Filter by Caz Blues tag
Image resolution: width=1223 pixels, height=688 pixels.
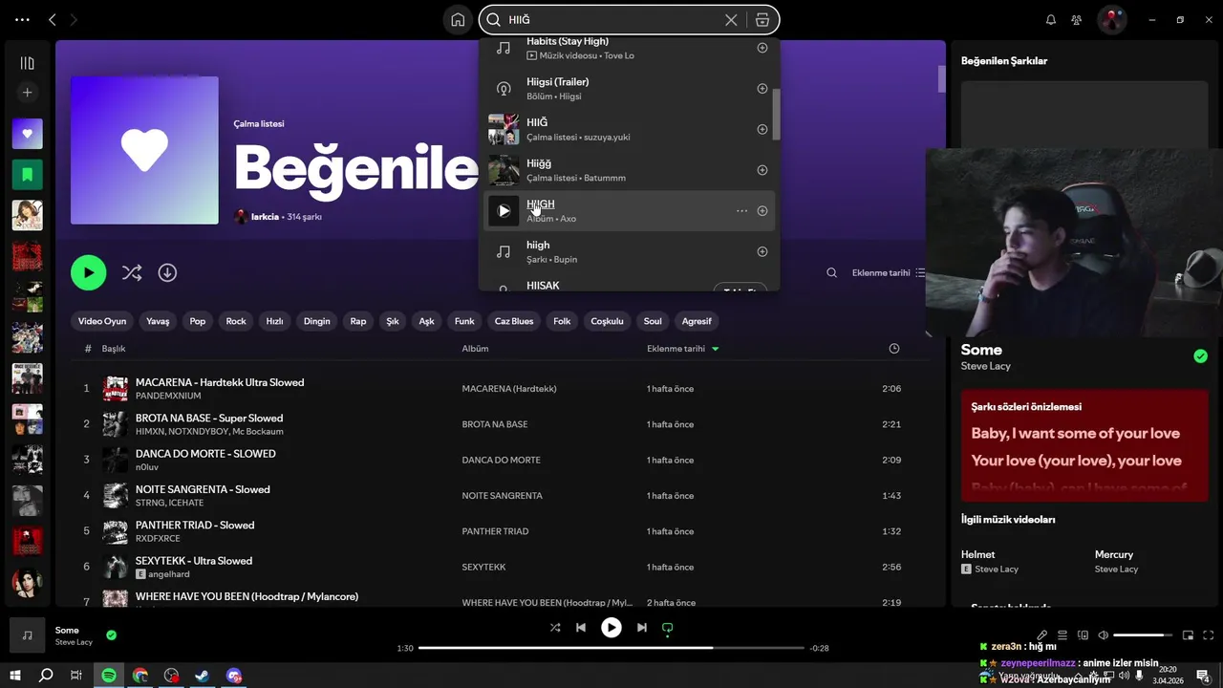click(x=514, y=321)
